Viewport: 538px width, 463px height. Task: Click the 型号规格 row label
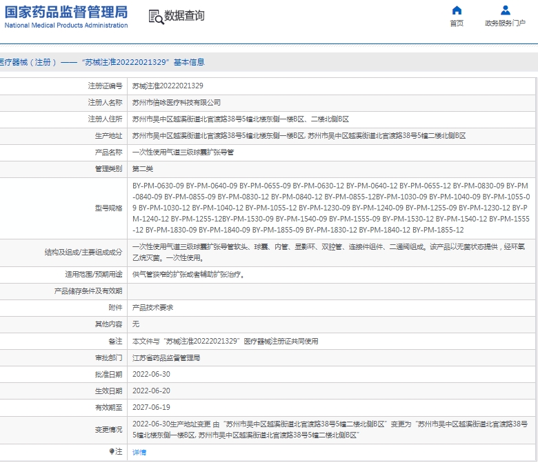click(x=108, y=208)
